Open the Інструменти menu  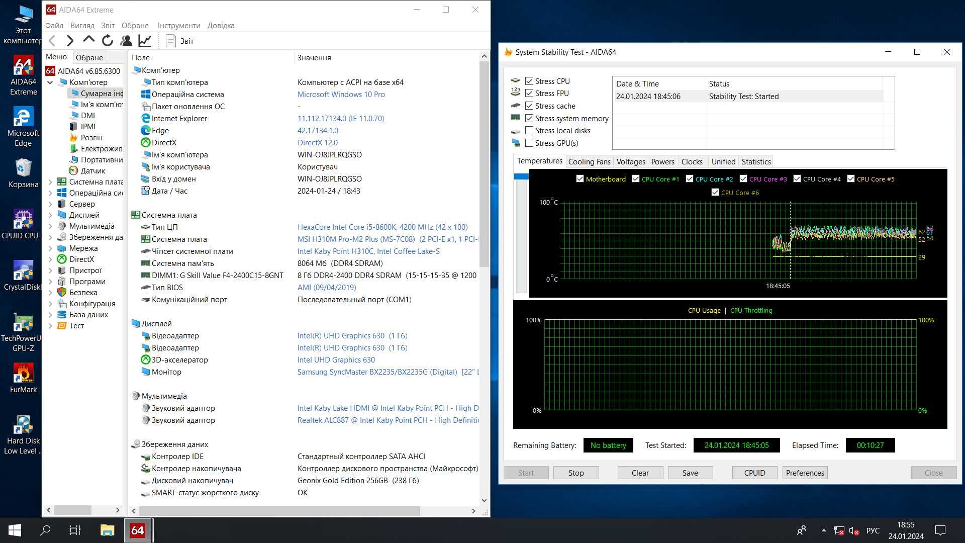179,26
